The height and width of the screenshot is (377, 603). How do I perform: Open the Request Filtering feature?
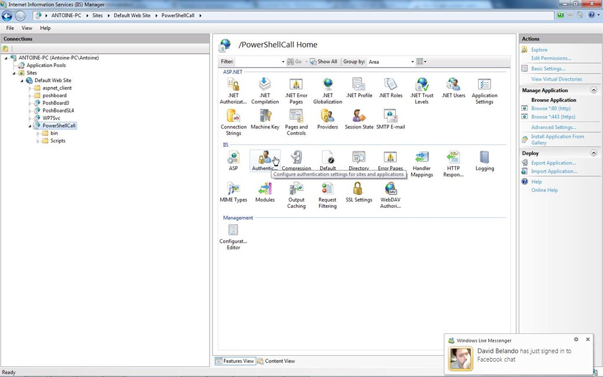[327, 196]
